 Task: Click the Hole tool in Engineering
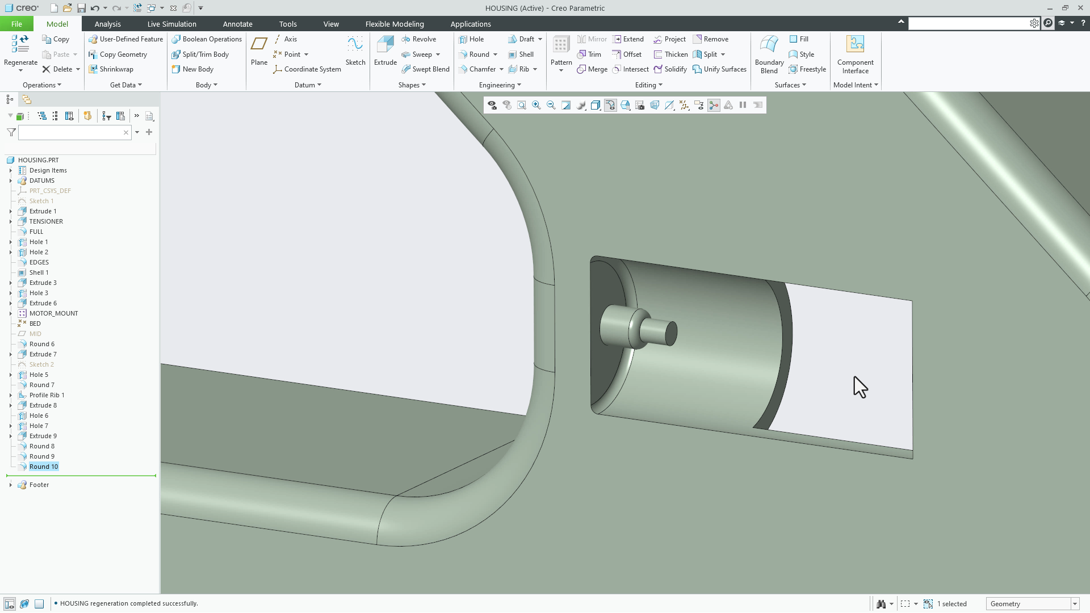pyautogui.click(x=471, y=39)
